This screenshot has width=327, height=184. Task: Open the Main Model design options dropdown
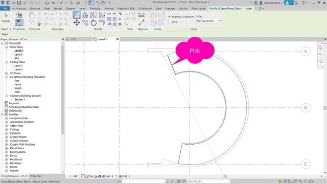coord(208,181)
